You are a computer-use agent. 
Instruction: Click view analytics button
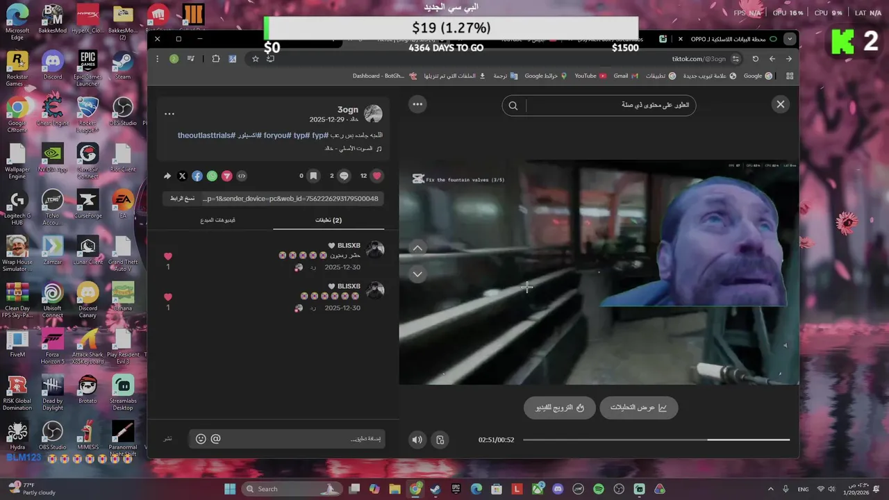point(639,408)
